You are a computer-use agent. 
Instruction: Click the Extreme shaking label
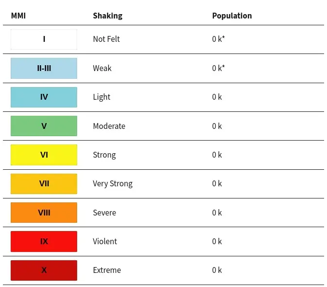click(107, 270)
